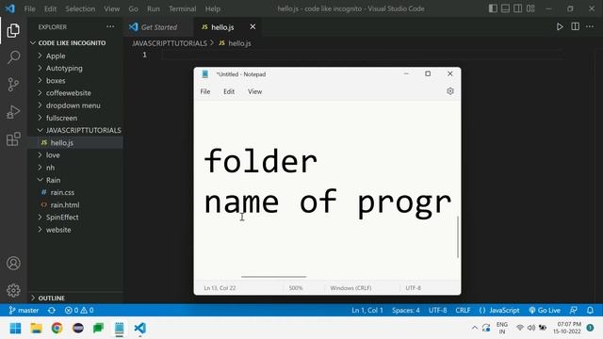The height and width of the screenshot is (339, 603).
Task: Open File Explorer from taskbar
Action: (36, 329)
